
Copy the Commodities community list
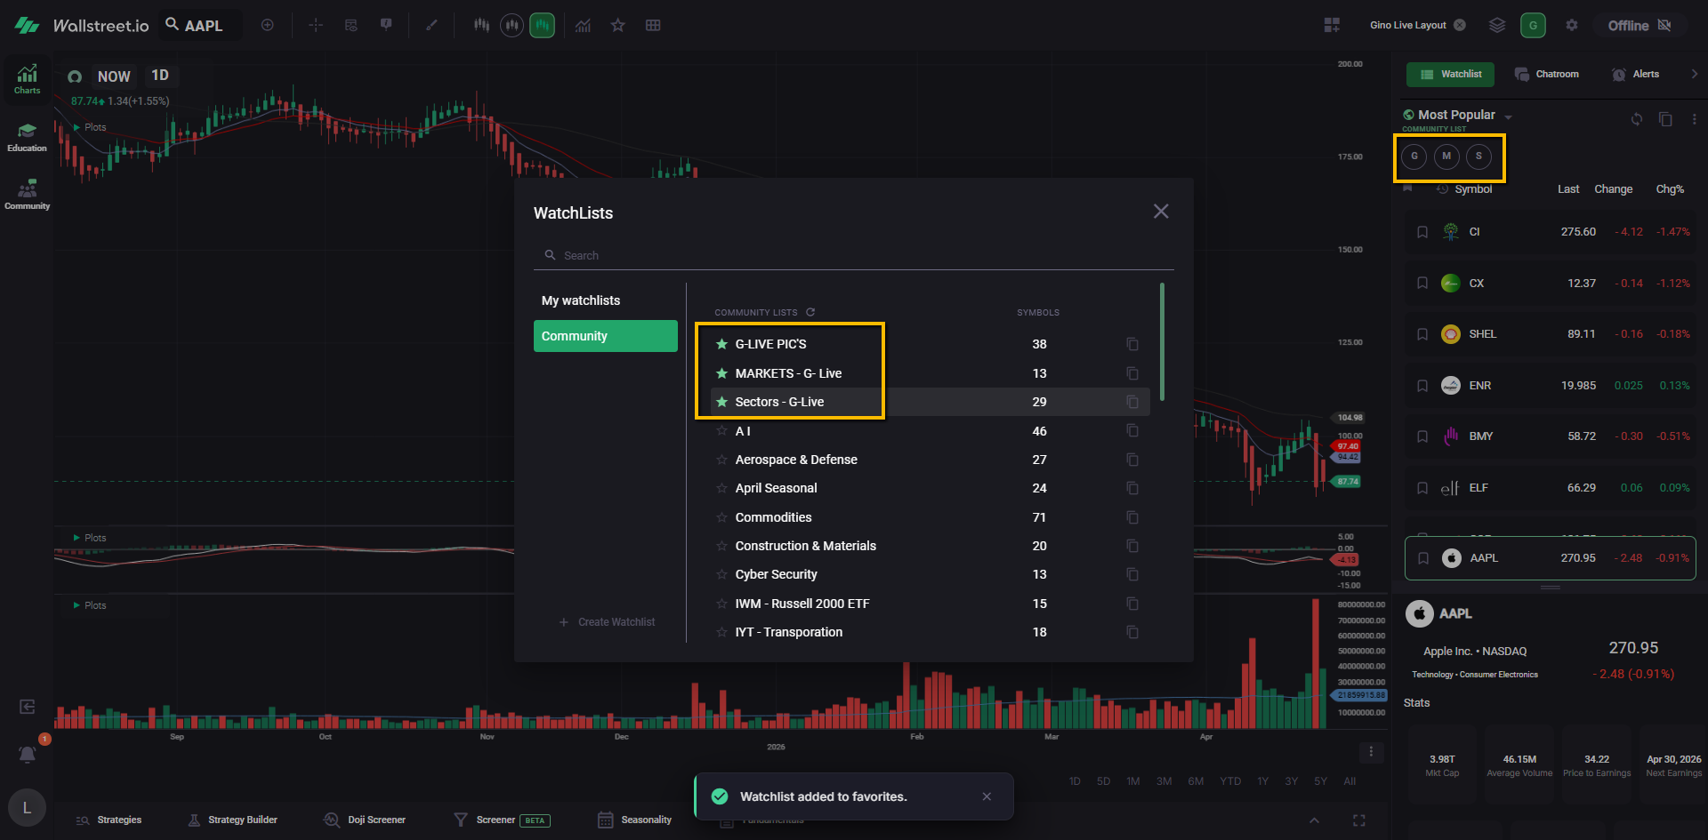1132,517
